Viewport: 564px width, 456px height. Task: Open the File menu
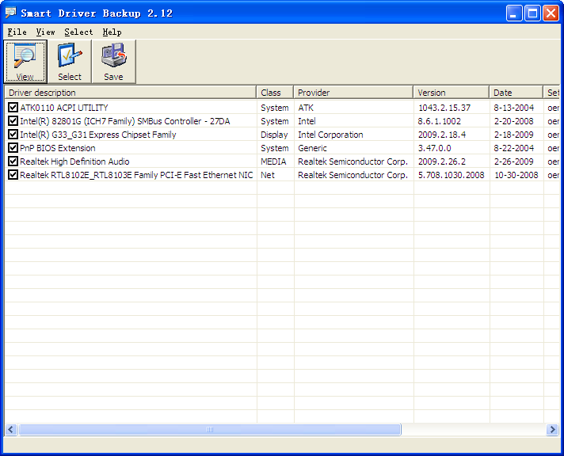pos(17,32)
